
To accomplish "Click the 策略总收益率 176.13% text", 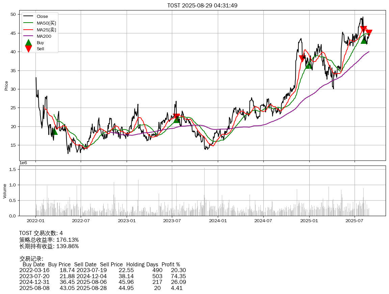I will (49, 240).
